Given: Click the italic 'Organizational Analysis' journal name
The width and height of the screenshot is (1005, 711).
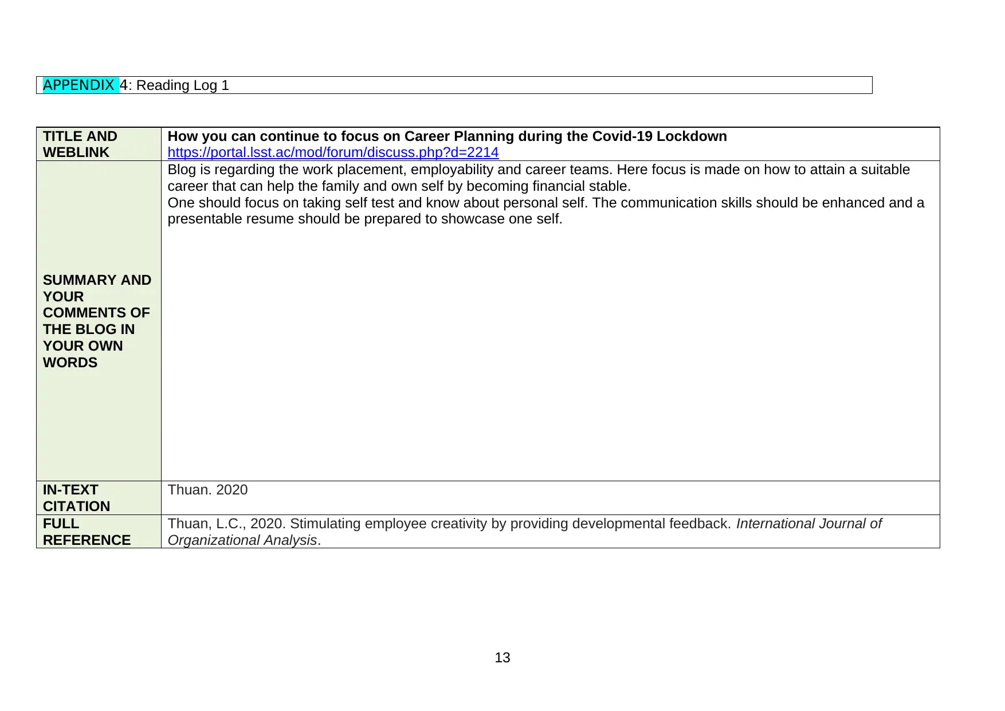Looking at the screenshot, I should [242, 540].
